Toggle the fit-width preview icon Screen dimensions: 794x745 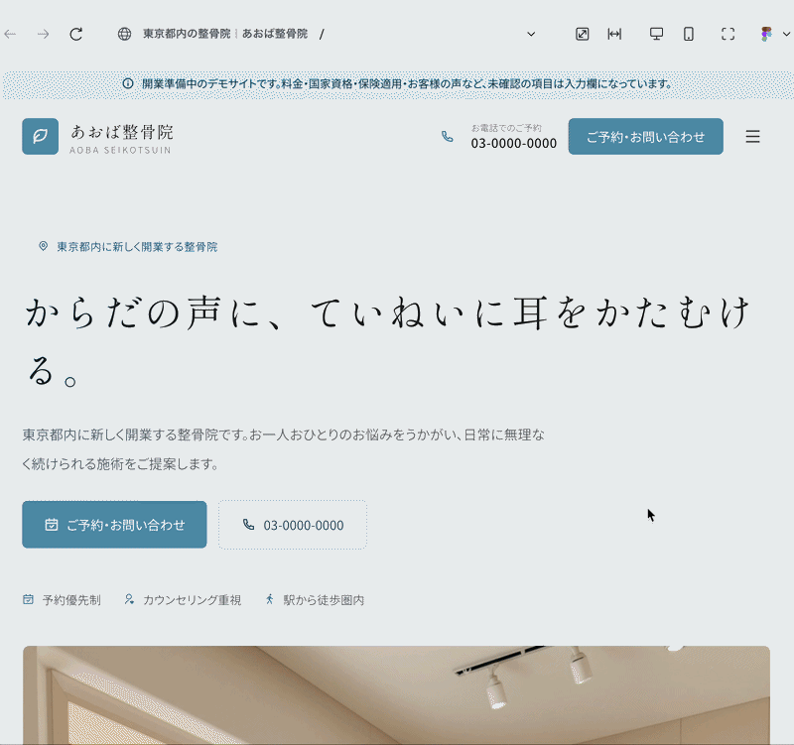click(614, 34)
